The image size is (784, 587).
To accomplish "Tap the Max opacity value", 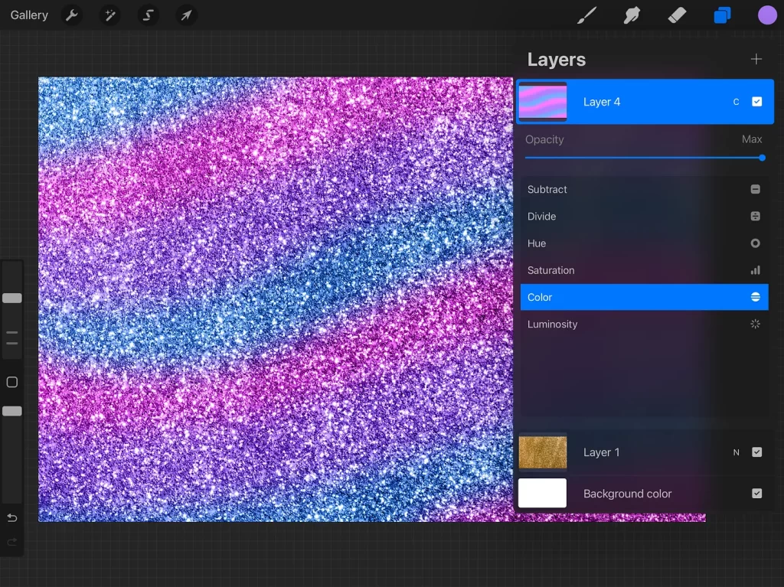I will [x=752, y=139].
